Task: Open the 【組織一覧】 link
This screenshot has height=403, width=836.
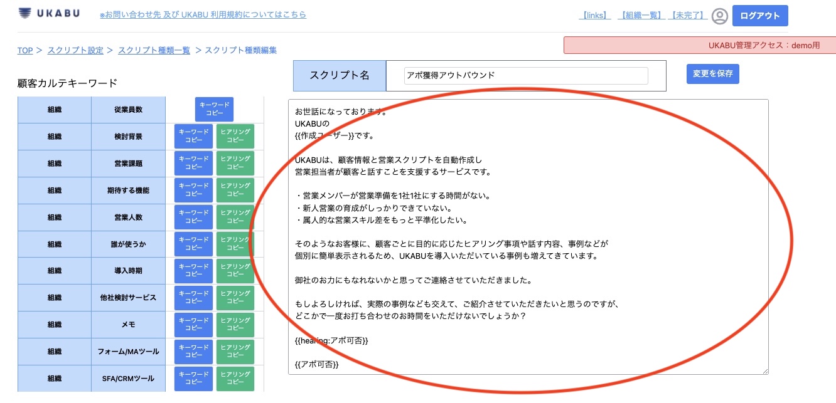Action: pyautogui.click(x=641, y=15)
